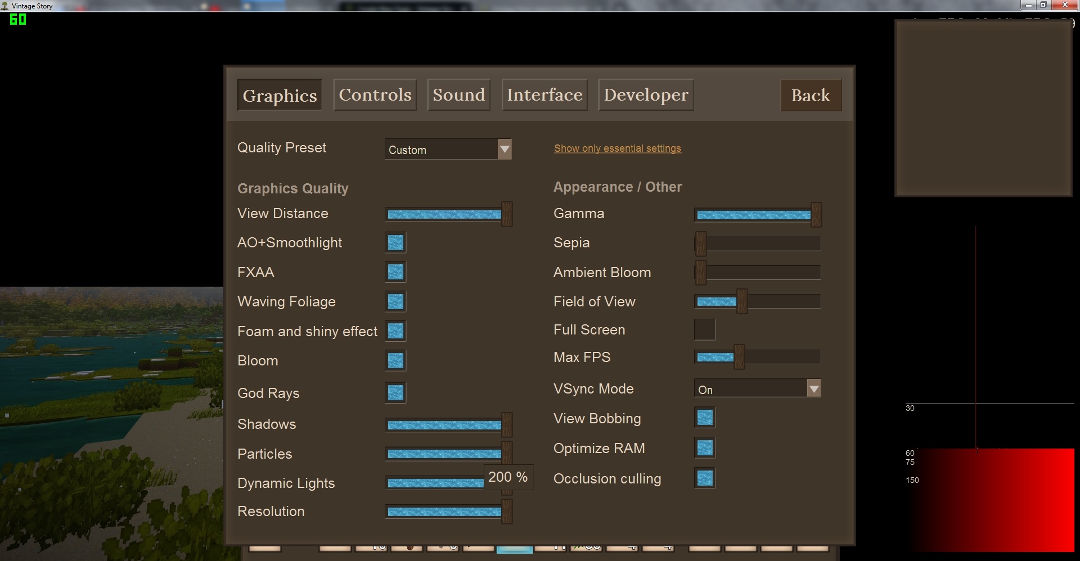1080x561 pixels.
Task: Toggle the FXAA checkbox
Action: [x=395, y=272]
